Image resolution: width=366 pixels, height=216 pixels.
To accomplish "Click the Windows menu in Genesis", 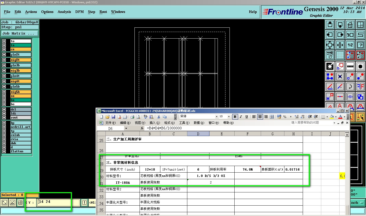I will click(x=118, y=12).
